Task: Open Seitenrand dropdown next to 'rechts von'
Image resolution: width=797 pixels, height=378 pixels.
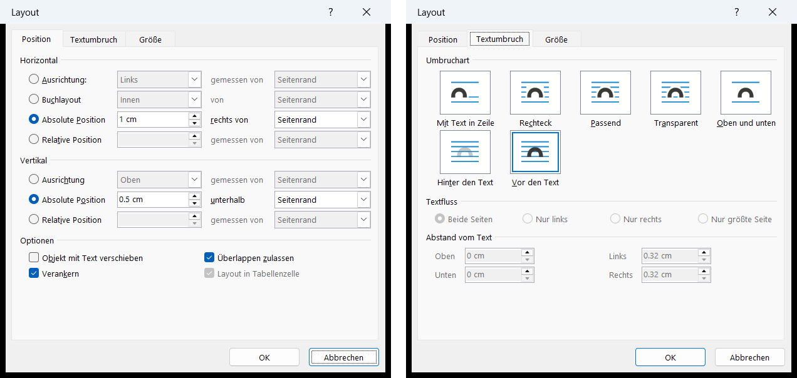Action: (323, 120)
